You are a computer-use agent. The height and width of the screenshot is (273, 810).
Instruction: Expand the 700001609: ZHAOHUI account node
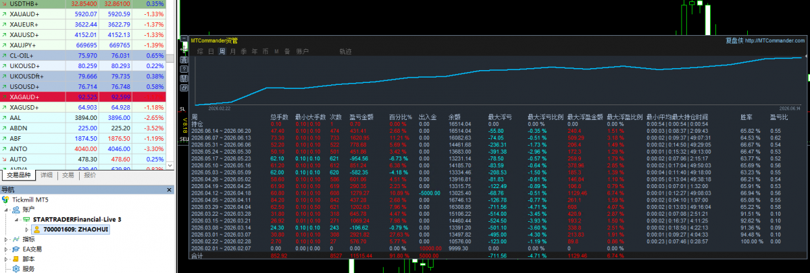pyautogui.click(x=27, y=229)
